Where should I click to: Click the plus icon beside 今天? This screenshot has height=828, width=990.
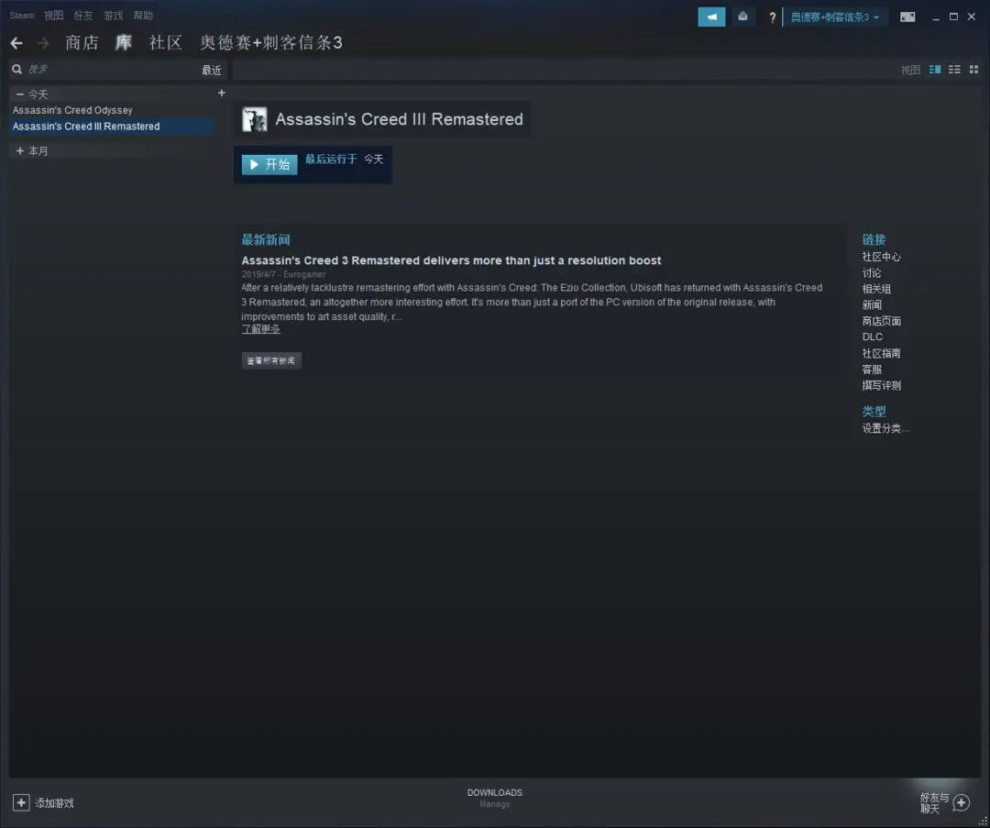tap(221, 94)
